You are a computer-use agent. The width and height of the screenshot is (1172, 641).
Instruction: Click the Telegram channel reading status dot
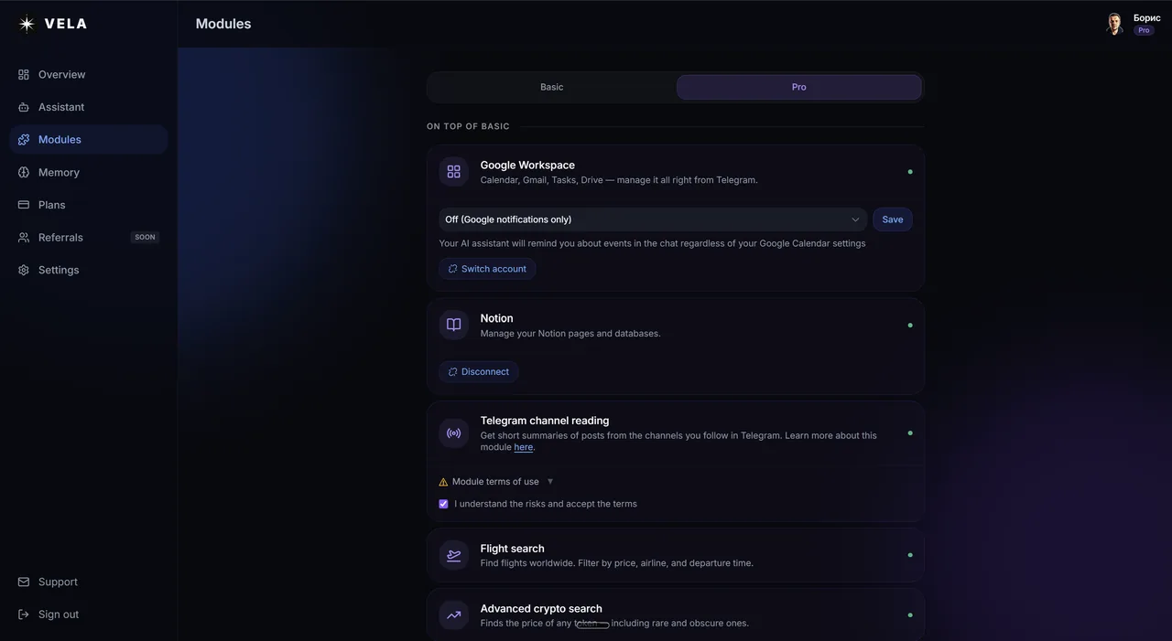pyautogui.click(x=910, y=433)
